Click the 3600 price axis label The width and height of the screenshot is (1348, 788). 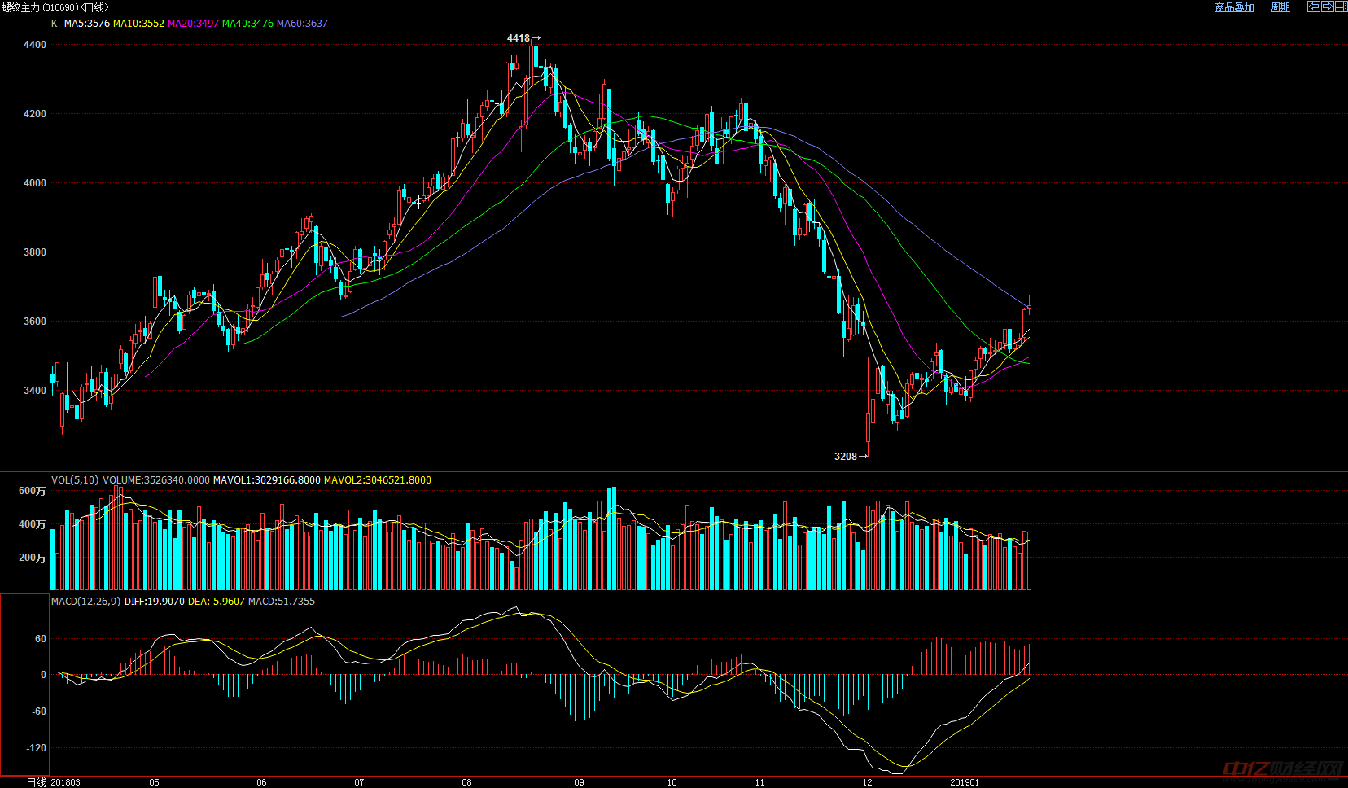(x=35, y=322)
